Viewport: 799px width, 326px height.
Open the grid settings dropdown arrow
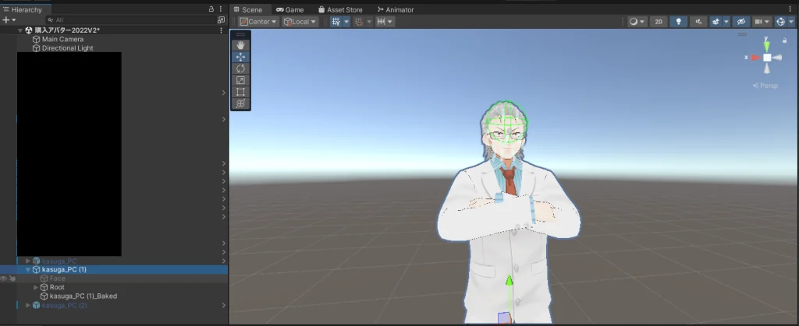point(346,21)
